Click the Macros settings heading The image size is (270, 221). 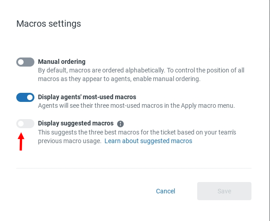point(48,24)
